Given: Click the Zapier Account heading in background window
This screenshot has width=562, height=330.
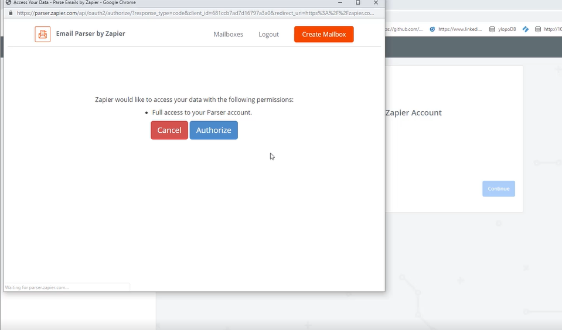Looking at the screenshot, I should tap(413, 113).
